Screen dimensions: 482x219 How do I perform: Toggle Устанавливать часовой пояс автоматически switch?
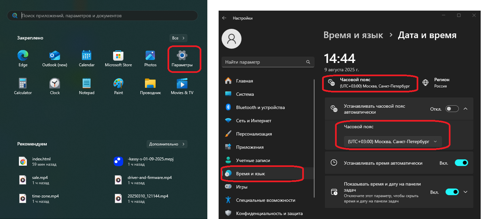pos(452,109)
